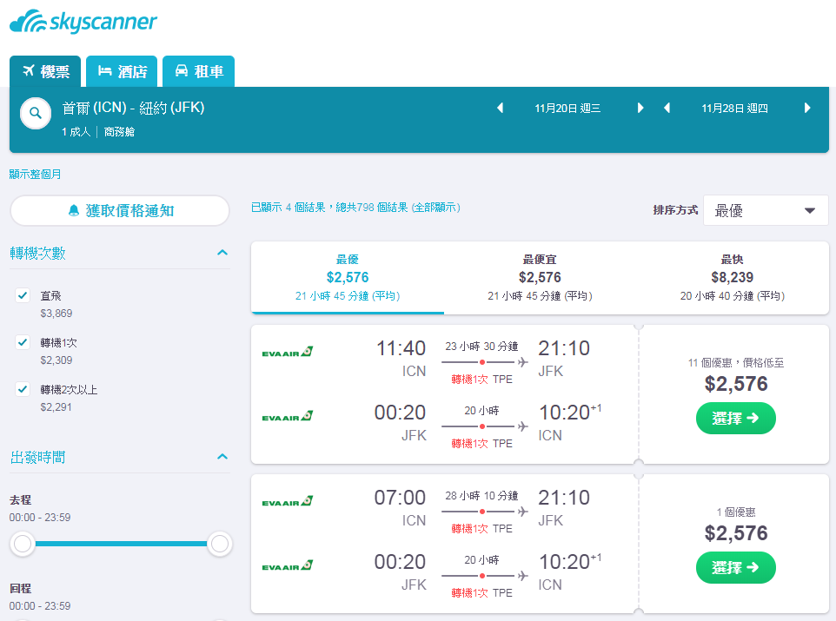836x621 pixels.
Task: Click the EVA Air logo of first flight
Action: tap(288, 352)
